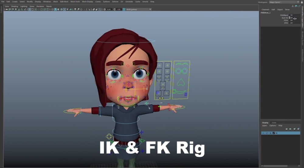Enable the safe title icon
This screenshot has width=304, height=168.
coord(48,9)
